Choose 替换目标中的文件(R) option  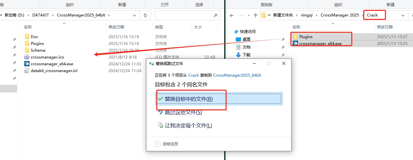coord(219,99)
